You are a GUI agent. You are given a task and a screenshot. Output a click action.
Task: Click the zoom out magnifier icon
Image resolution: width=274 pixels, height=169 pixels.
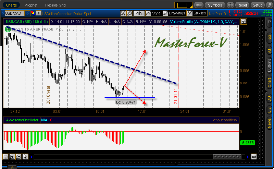(x=18, y=157)
